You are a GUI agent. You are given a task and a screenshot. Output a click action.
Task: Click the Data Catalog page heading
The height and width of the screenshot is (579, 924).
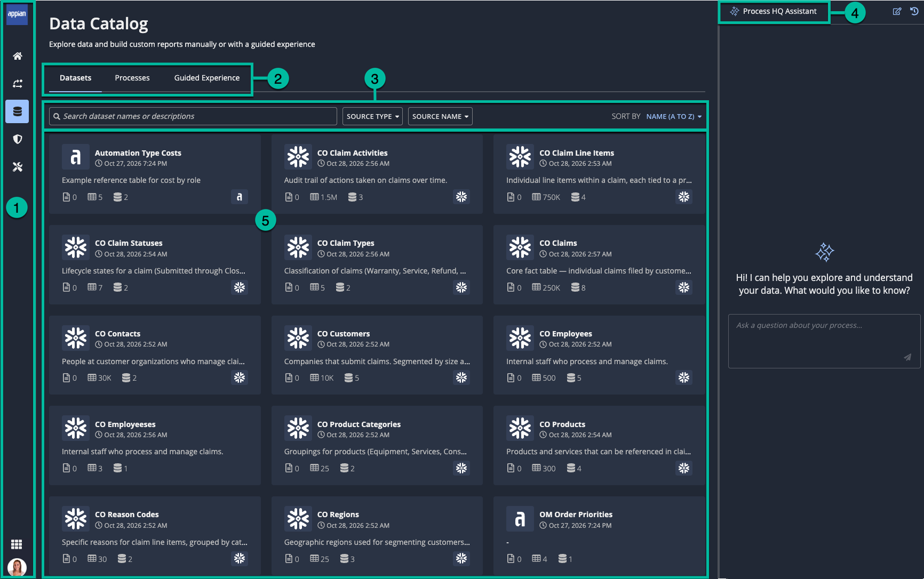(99, 23)
